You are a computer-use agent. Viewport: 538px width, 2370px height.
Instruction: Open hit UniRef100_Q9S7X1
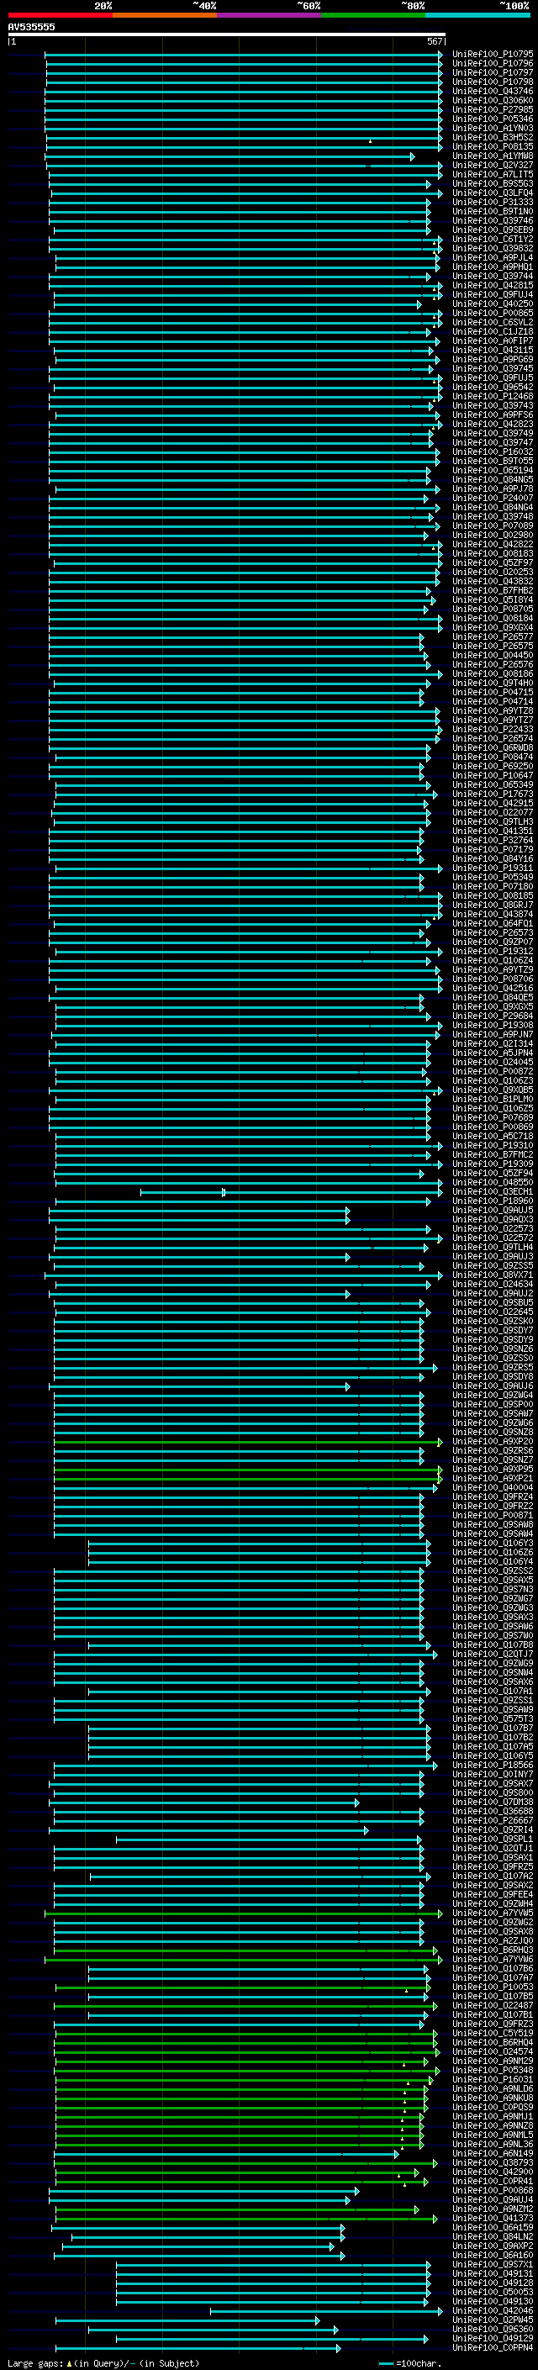tap(492, 2264)
